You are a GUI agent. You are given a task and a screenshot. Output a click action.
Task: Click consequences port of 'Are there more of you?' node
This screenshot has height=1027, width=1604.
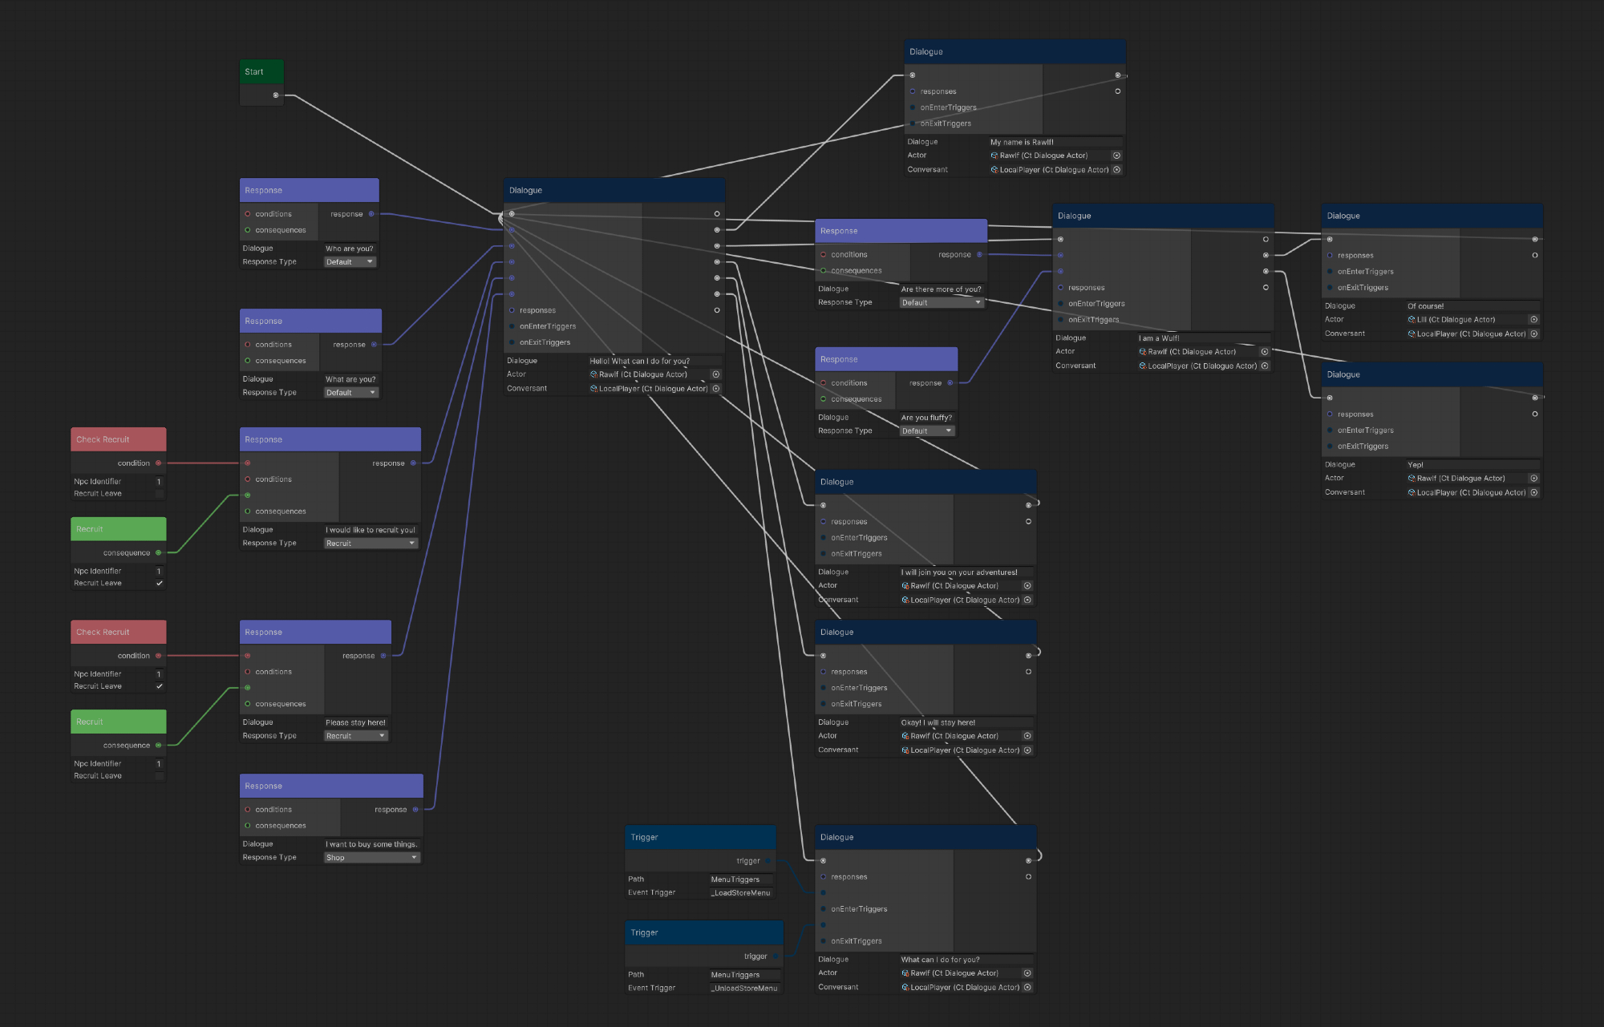click(x=823, y=271)
